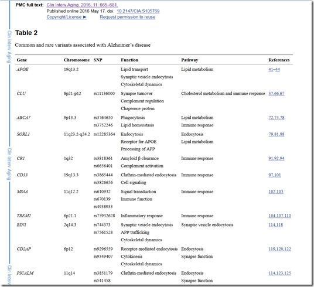Click the Table 2 heading

pos(26,33)
